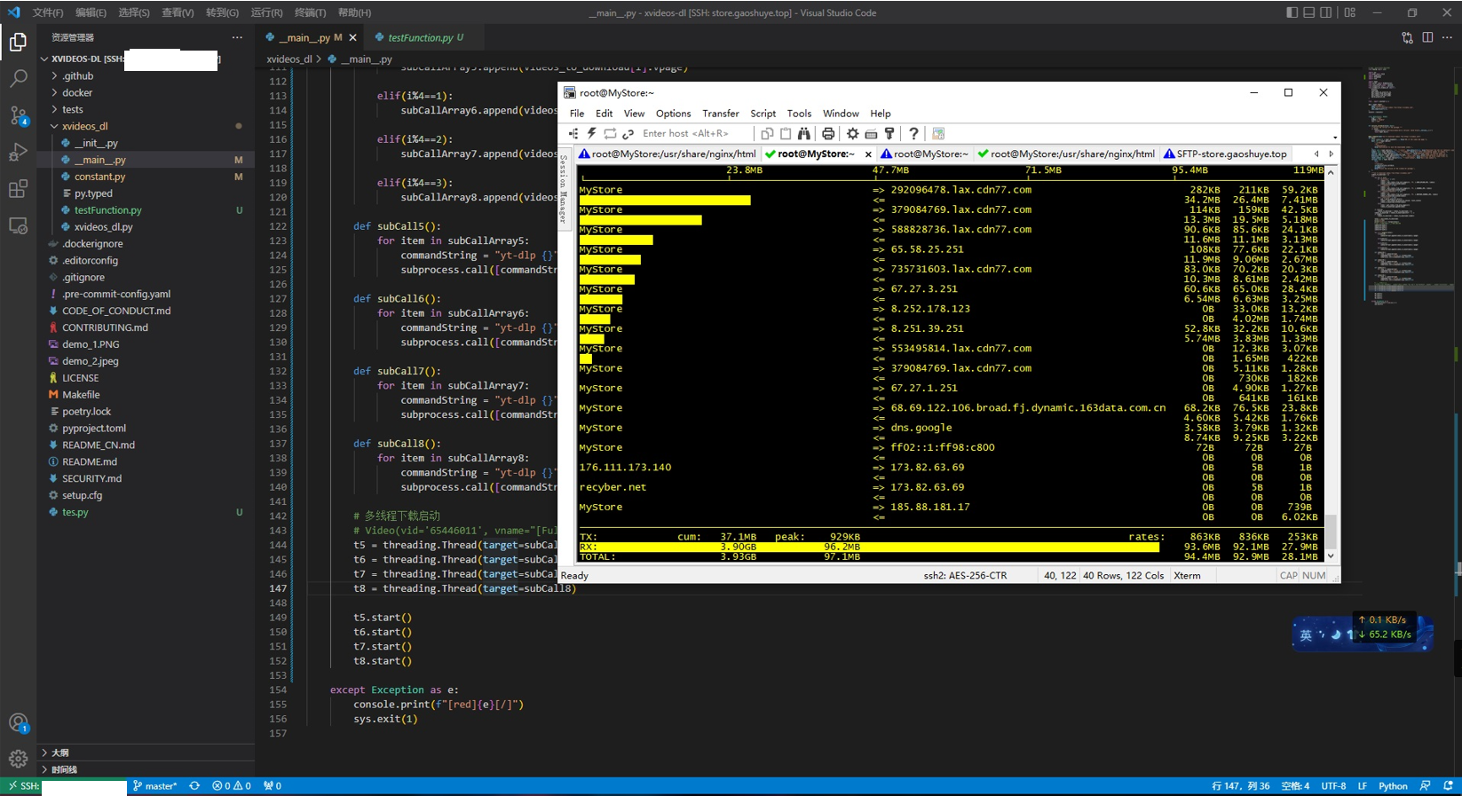Image resolution: width=1462 pixels, height=796 pixels.
Task: Expand the docker folder
Action: [55, 92]
